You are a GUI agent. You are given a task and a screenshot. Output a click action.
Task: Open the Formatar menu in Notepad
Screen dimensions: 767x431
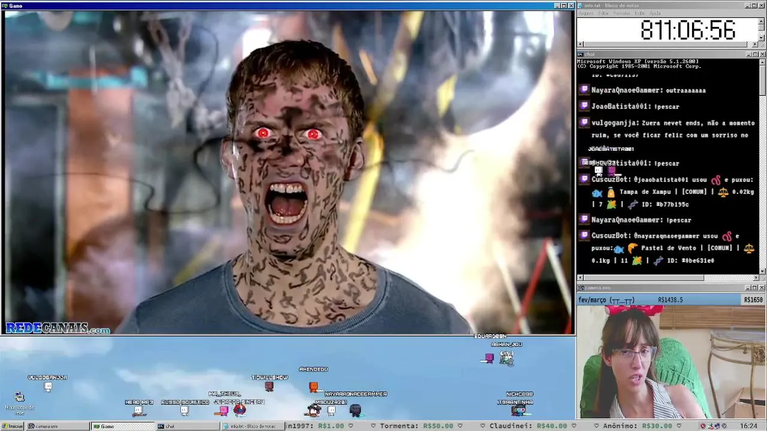pos(622,13)
